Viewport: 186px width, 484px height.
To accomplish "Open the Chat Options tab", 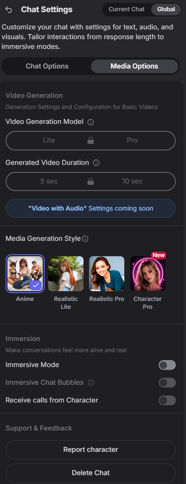I will tap(47, 66).
